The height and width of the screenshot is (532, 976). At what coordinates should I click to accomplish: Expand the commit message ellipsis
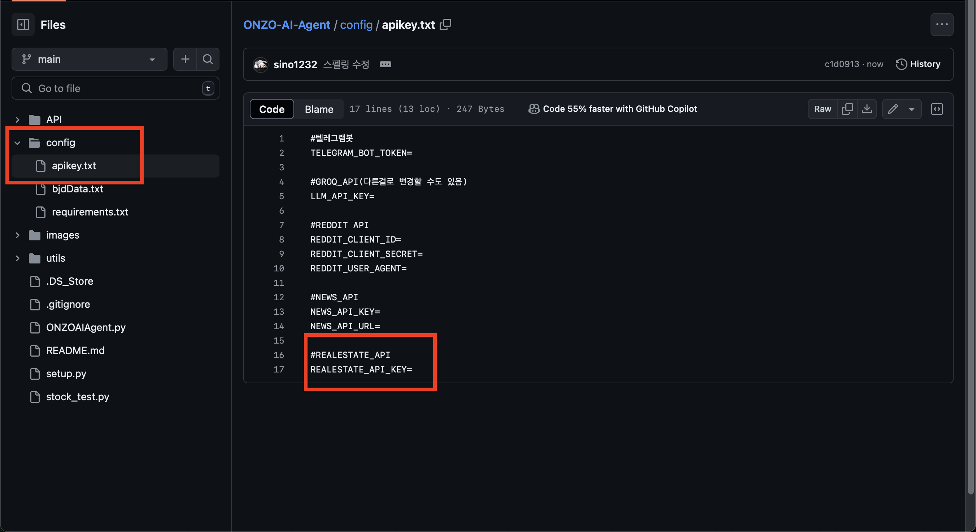pos(385,64)
